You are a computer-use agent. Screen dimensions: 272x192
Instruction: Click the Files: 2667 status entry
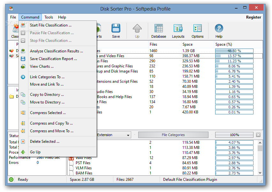[x=125, y=180]
